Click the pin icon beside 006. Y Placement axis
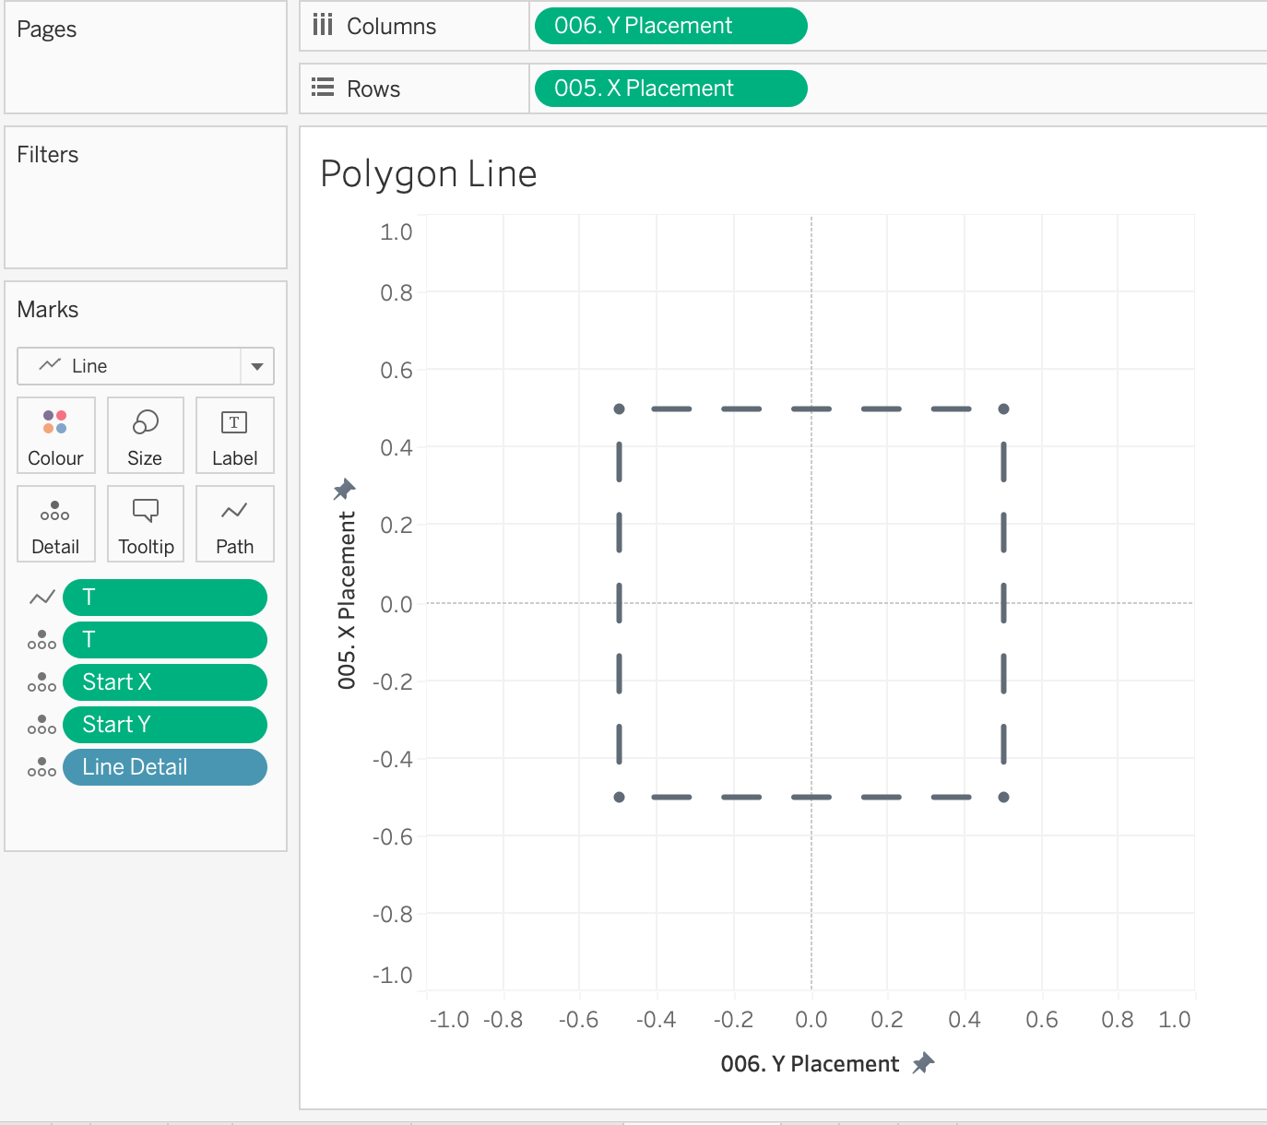 923,1063
